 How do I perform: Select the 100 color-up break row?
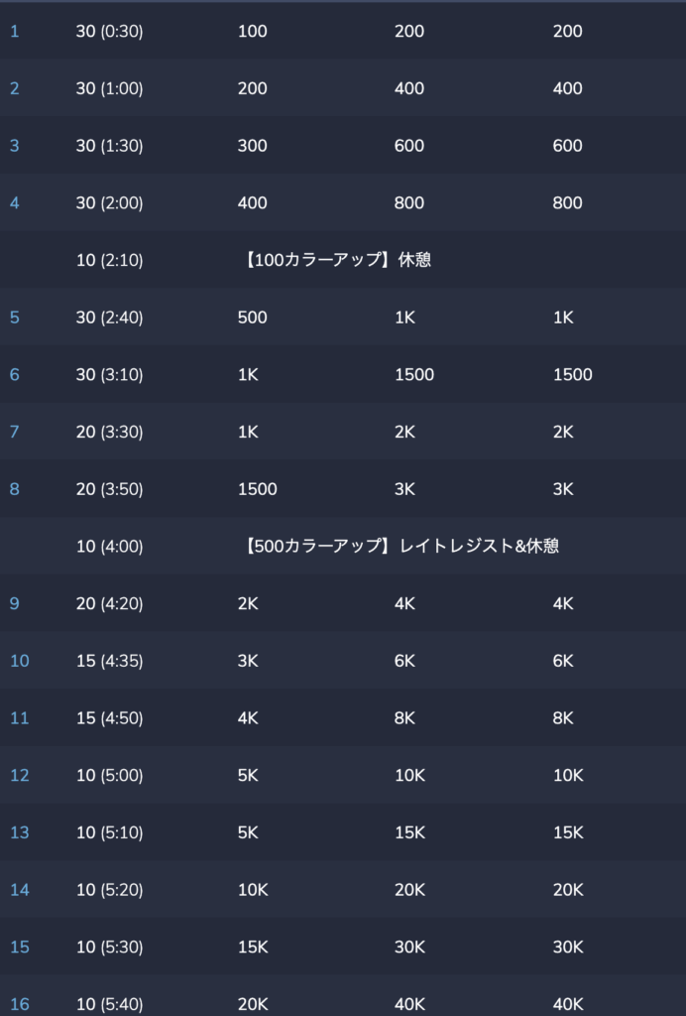coord(343,260)
